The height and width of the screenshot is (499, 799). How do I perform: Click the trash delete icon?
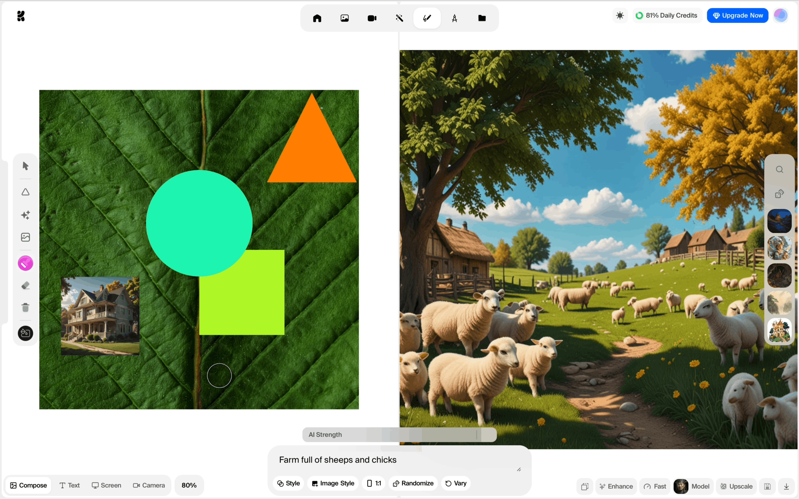pos(25,308)
